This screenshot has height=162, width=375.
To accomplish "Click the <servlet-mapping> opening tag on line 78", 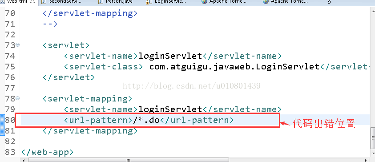I will (x=87, y=99).
